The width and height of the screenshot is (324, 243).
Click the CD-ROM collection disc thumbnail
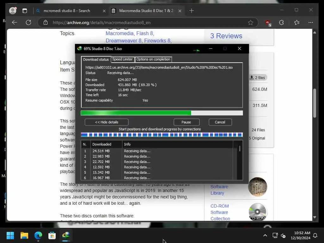258,212
